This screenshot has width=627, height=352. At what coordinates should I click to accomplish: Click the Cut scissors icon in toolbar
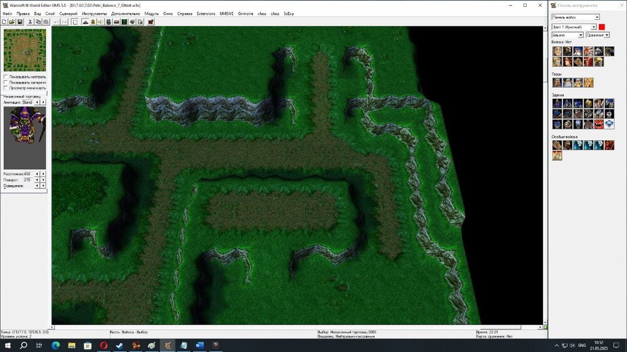click(30, 22)
